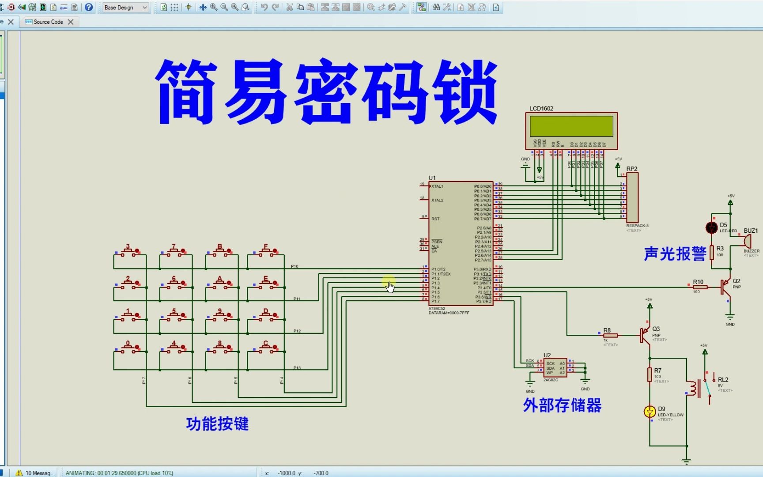Open Search and Tag binoculars
The width and height of the screenshot is (763, 477).
click(x=436, y=7)
